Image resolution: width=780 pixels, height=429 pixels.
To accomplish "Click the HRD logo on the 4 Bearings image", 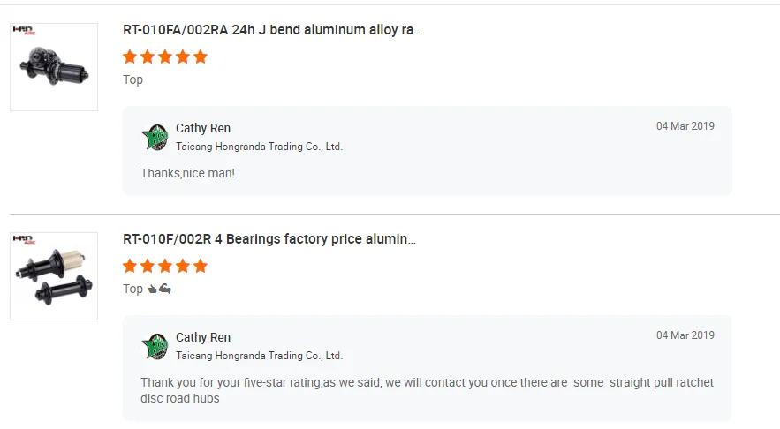I will pos(22,239).
